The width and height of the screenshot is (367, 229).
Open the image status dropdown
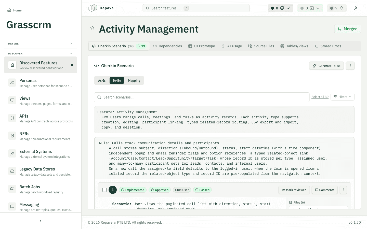310,8
